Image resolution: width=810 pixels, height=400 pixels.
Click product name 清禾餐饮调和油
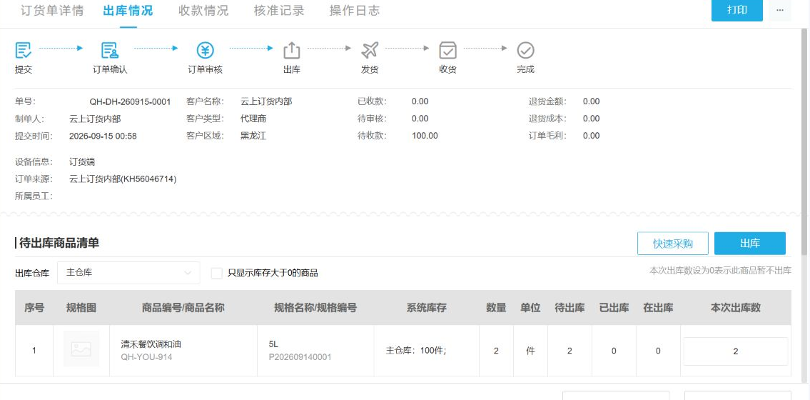click(x=151, y=344)
